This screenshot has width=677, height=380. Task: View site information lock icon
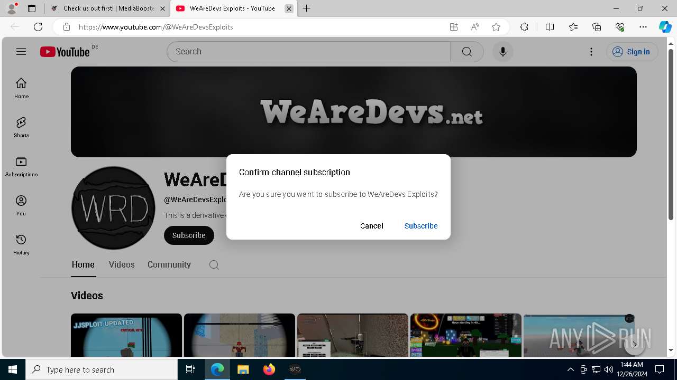[x=66, y=27]
